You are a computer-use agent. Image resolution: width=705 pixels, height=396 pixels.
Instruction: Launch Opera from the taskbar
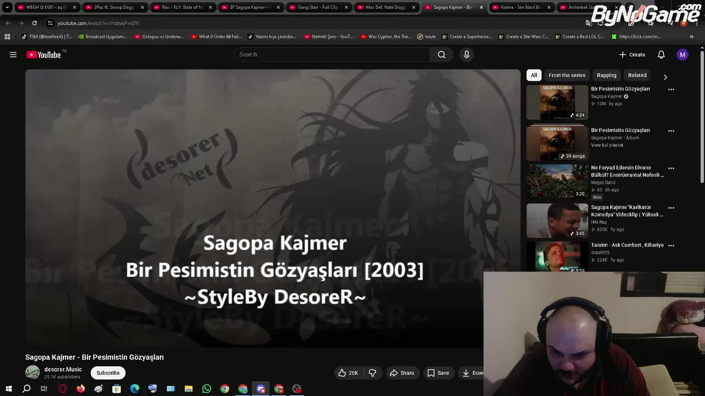[63, 389]
